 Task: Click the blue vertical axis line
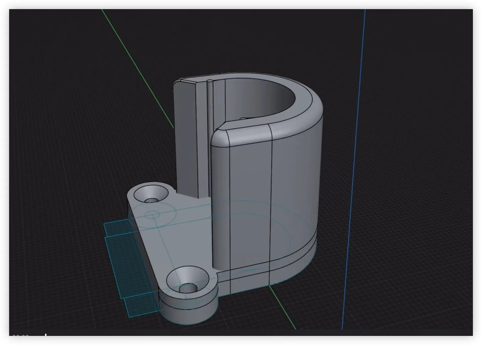pyautogui.click(x=354, y=169)
